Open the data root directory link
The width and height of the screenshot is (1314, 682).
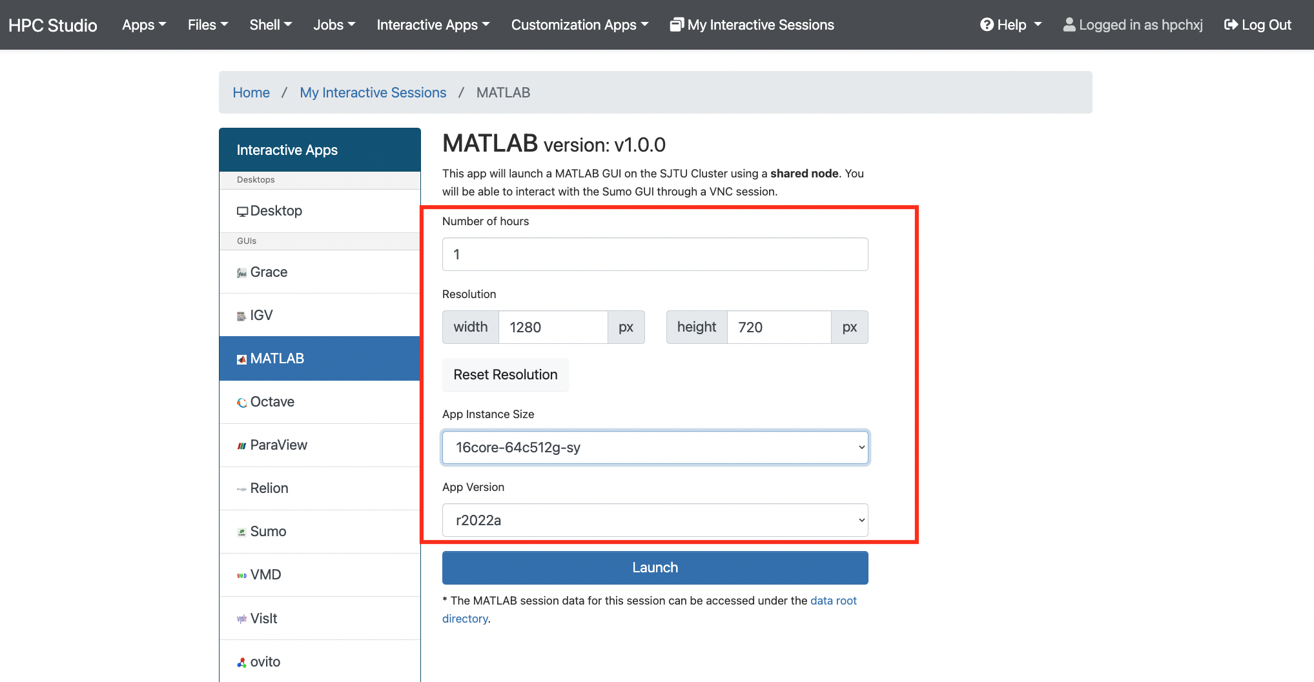[833, 601]
